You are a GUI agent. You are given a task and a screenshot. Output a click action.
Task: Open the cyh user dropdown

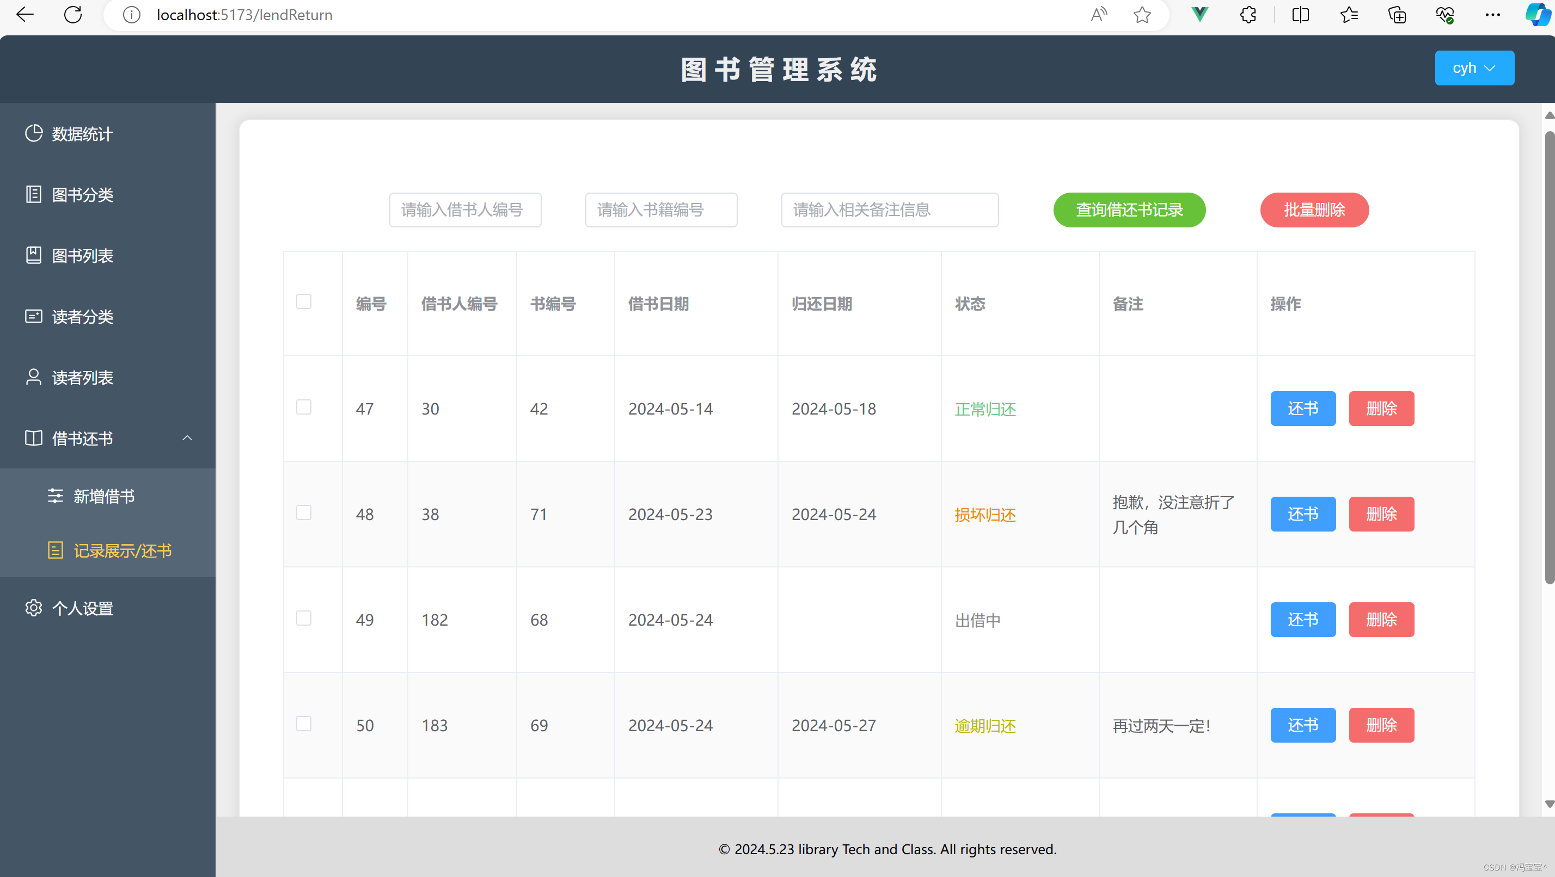click(x=1473, y=68)
